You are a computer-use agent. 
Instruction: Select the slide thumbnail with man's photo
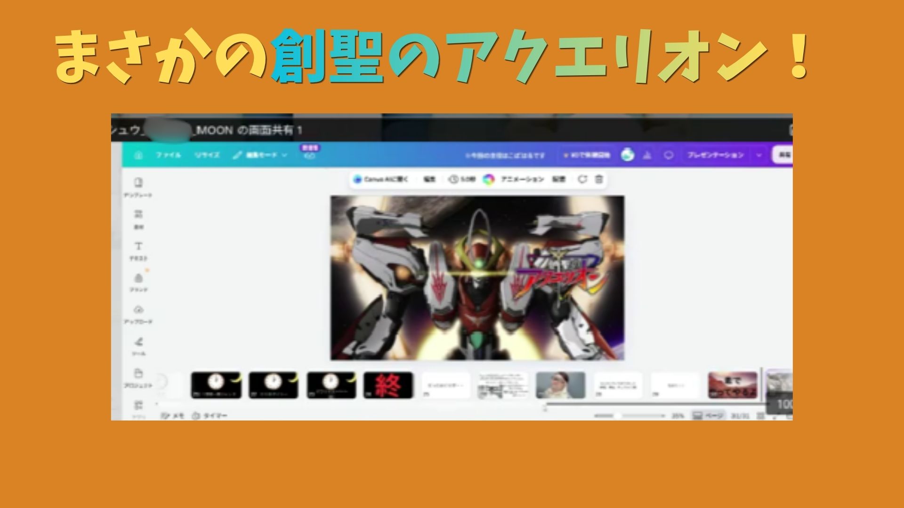pyautogui.click(x=561, y=385)
